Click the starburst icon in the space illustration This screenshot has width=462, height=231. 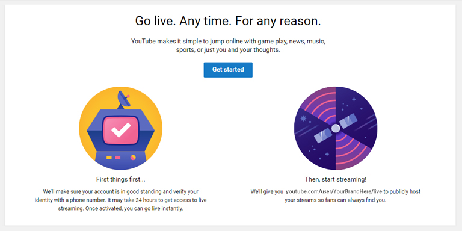[303, 119]
